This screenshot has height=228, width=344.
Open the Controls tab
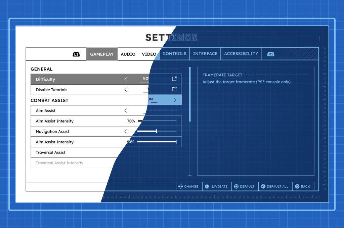click(x=174, y=54)
